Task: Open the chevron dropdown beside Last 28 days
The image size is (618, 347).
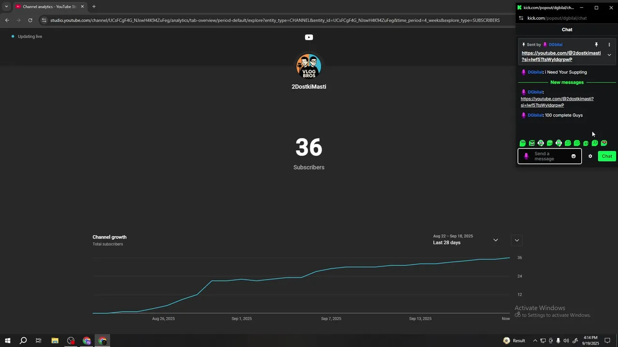Action: (x=495, y=240)
